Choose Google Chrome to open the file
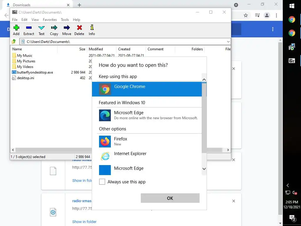Image resolution: width=301 pixels, height=226 pixels. pyautogui.click(x=147, y=89)
